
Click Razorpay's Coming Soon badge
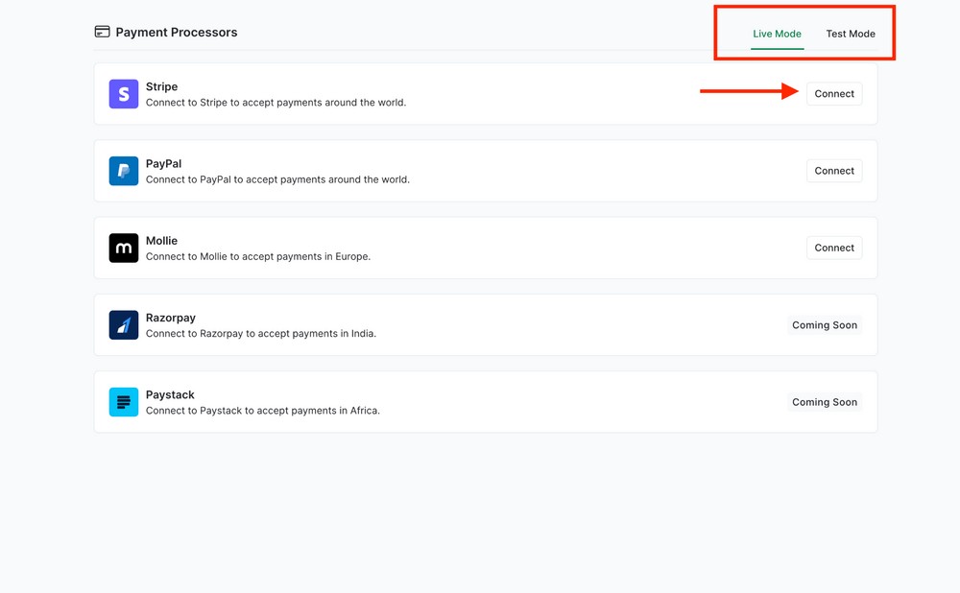pyautogui.click(x=824, y=324)
